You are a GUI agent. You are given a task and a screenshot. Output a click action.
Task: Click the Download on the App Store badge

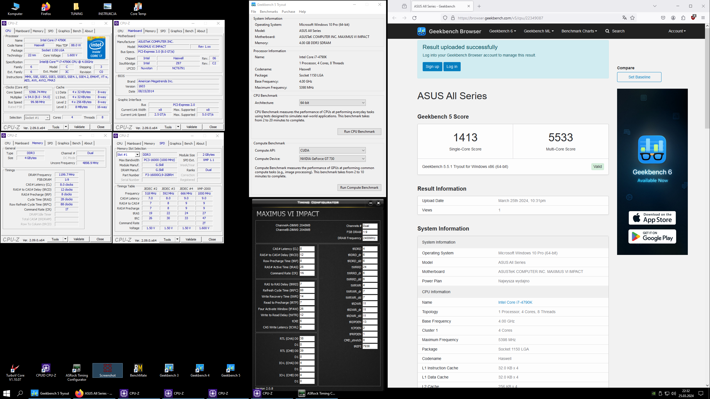coord(652,218)
